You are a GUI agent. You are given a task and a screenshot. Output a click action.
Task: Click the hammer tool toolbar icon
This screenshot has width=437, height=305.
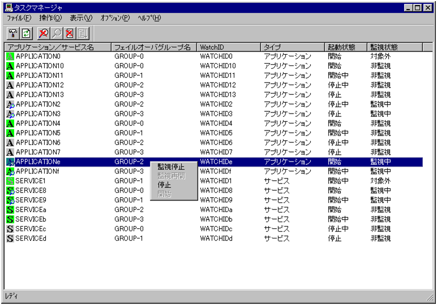pos(13,33)
